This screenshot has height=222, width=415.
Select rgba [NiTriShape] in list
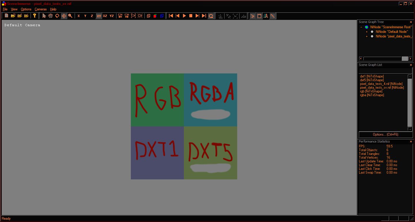[x=372, y=95]
